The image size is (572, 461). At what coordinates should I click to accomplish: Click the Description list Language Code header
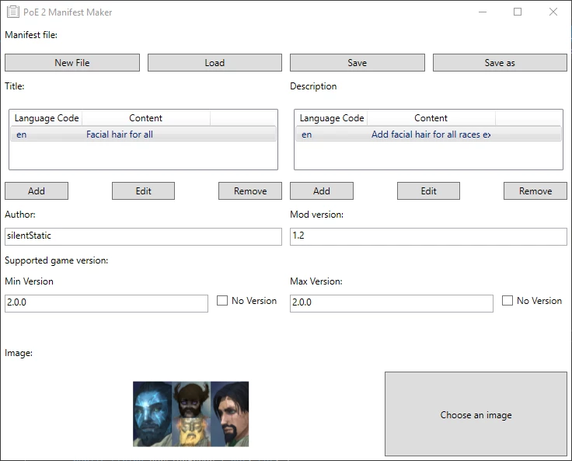[x=332, y=118]
